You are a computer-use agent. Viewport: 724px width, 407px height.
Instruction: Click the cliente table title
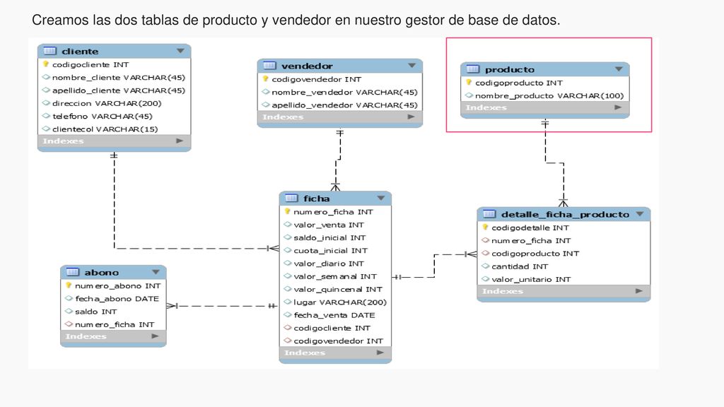(80, 51)
